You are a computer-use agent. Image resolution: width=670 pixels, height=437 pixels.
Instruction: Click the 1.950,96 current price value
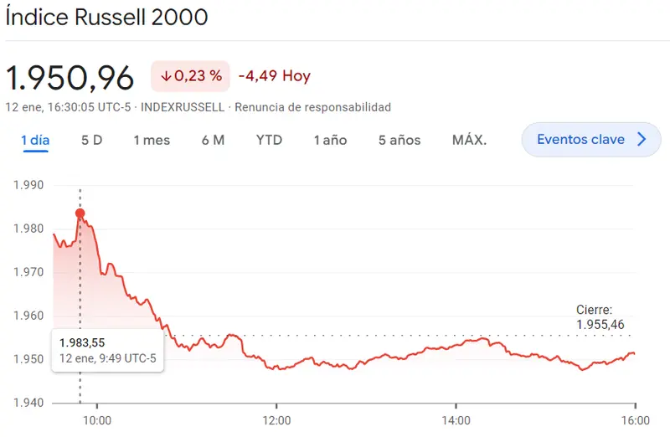(70, 77)
